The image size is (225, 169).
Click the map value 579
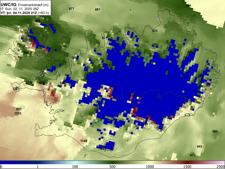[145, 124]
